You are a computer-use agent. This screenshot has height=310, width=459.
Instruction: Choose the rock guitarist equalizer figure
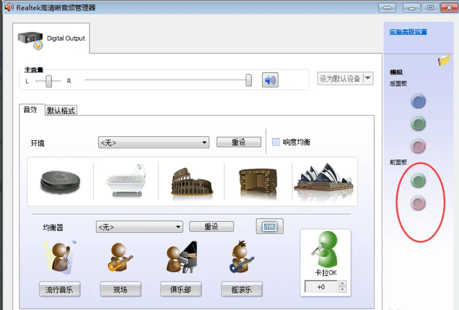[x=241, y=257]
